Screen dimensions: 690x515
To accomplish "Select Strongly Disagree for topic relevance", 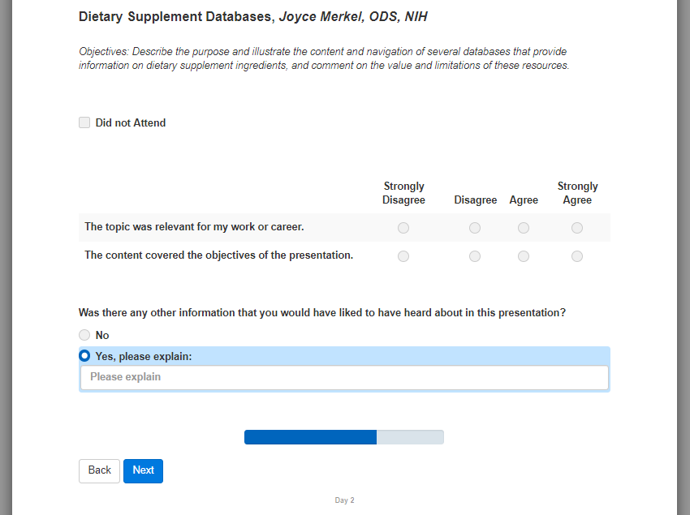I will coord(403,228).
